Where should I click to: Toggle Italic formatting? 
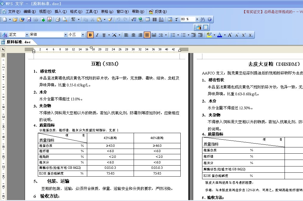click(x=97, y=35)
